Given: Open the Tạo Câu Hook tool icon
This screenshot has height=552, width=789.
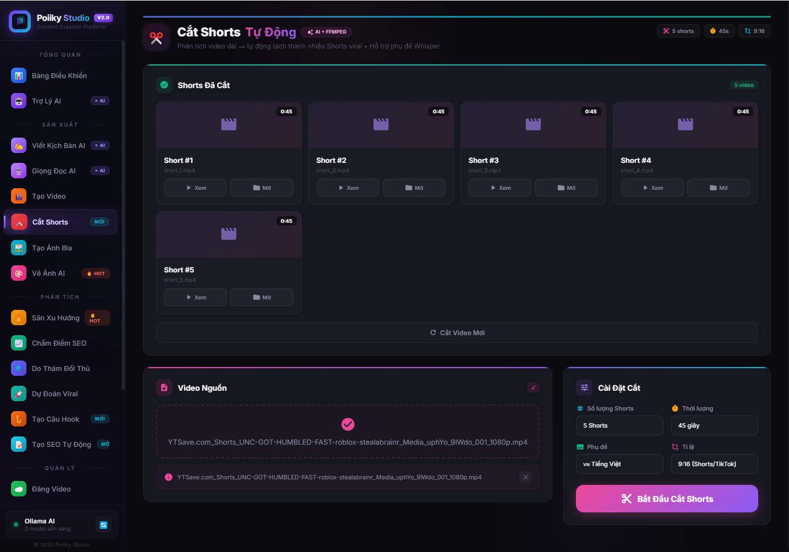Looking at the screenshot, I should tap(18, 419).
